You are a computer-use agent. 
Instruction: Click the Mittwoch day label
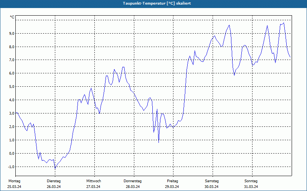click(x=94, y=181)
